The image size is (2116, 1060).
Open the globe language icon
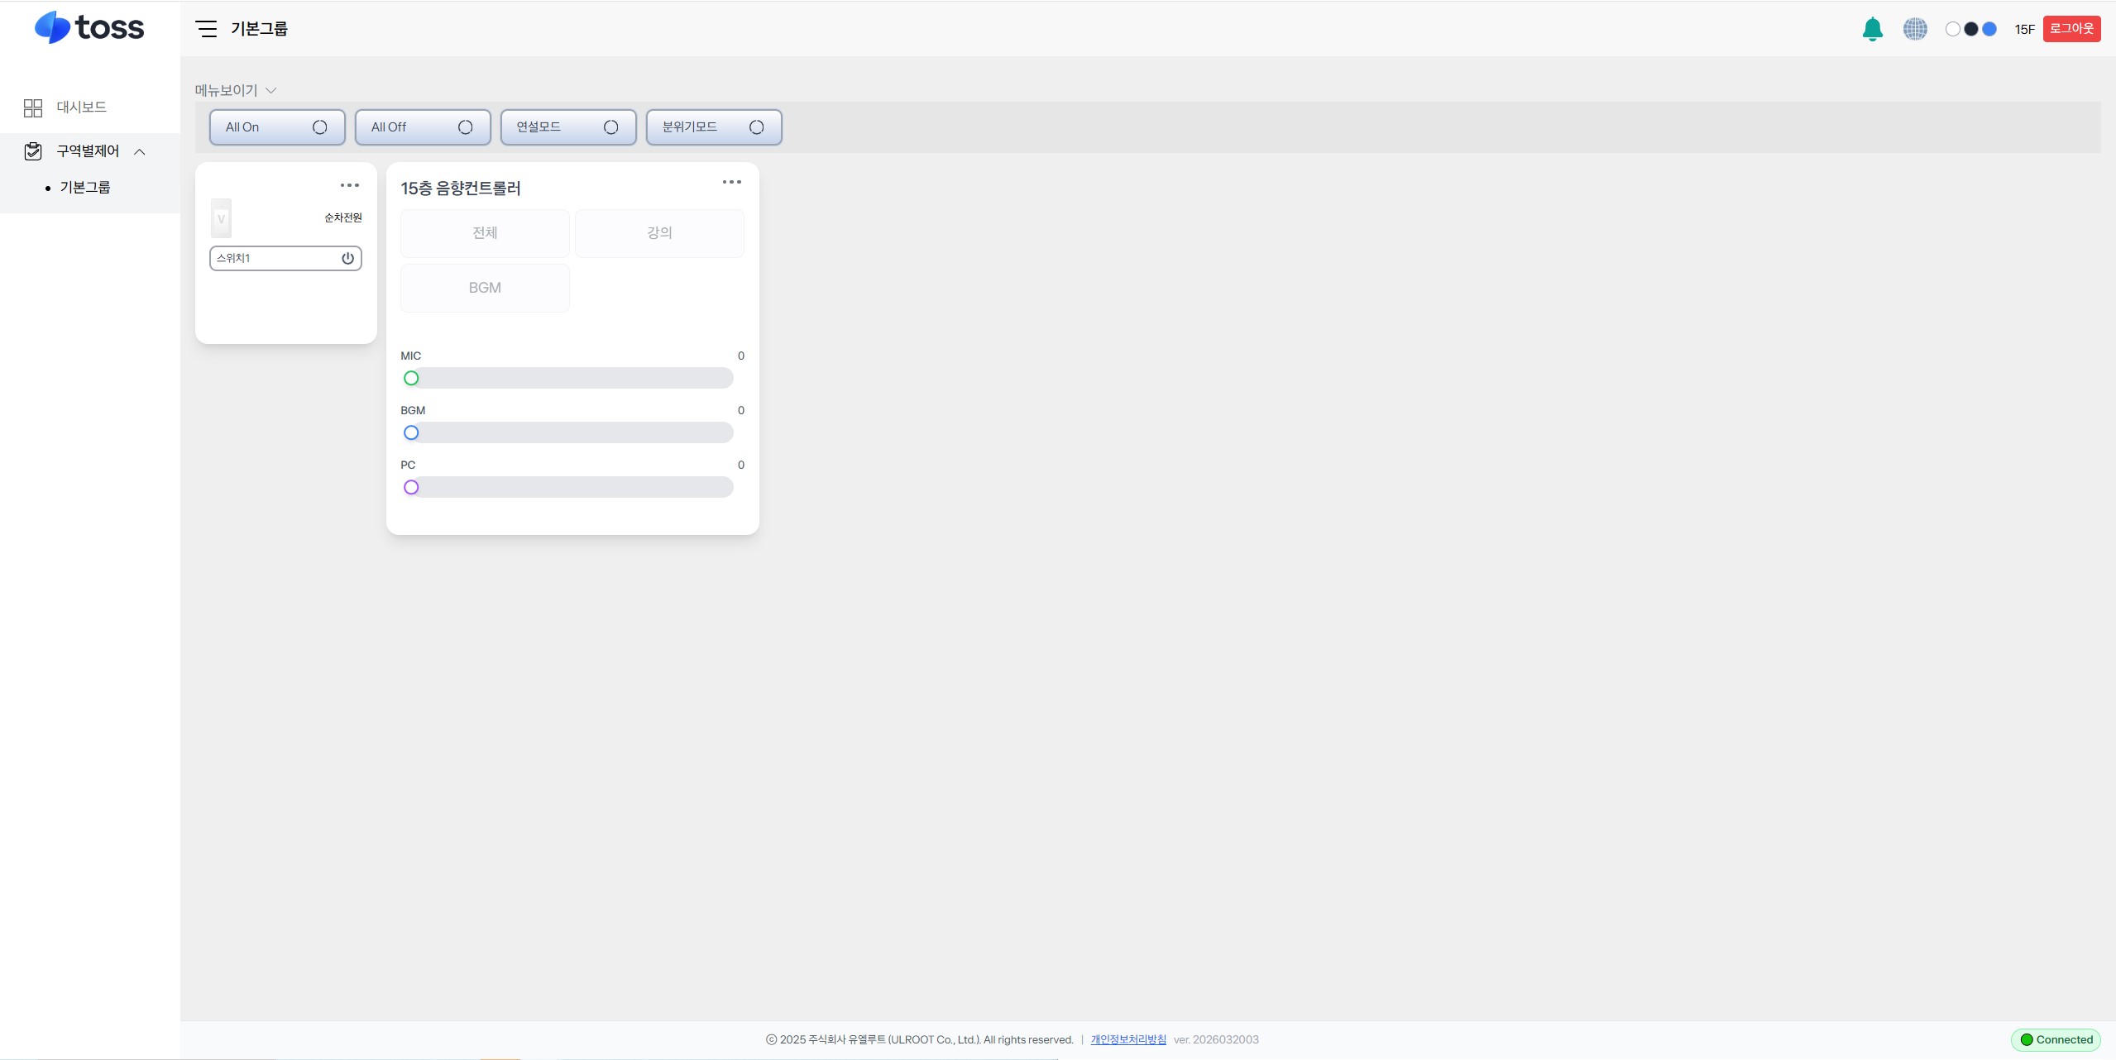1915,29
